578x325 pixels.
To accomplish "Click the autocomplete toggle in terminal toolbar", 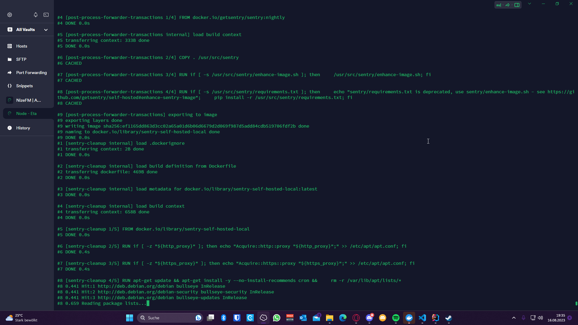I will tap(499, 5).
